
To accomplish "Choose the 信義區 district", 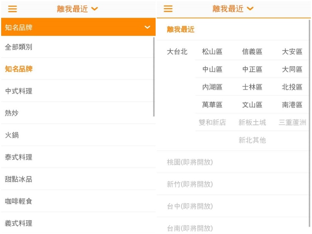I will click(x=252, y=52).
